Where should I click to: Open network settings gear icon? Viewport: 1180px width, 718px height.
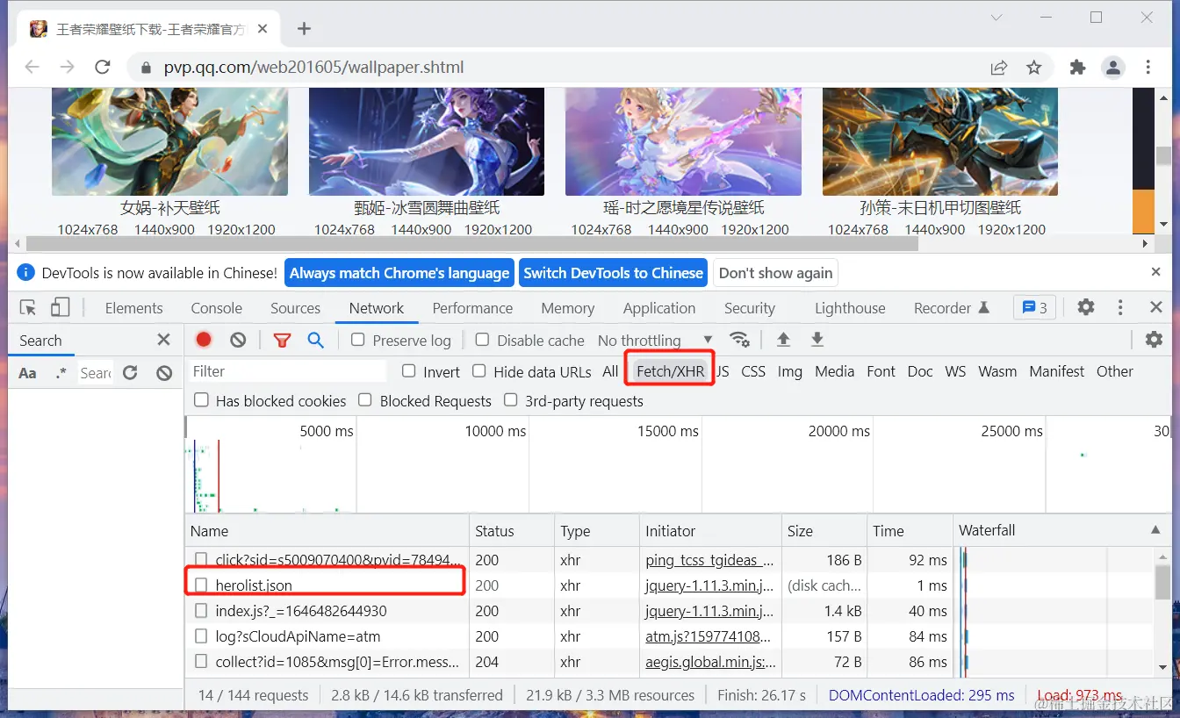pos(1154,340)
